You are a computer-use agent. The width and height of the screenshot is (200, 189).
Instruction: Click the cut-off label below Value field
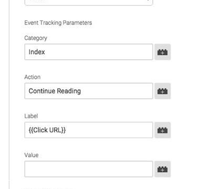[50, 188]
